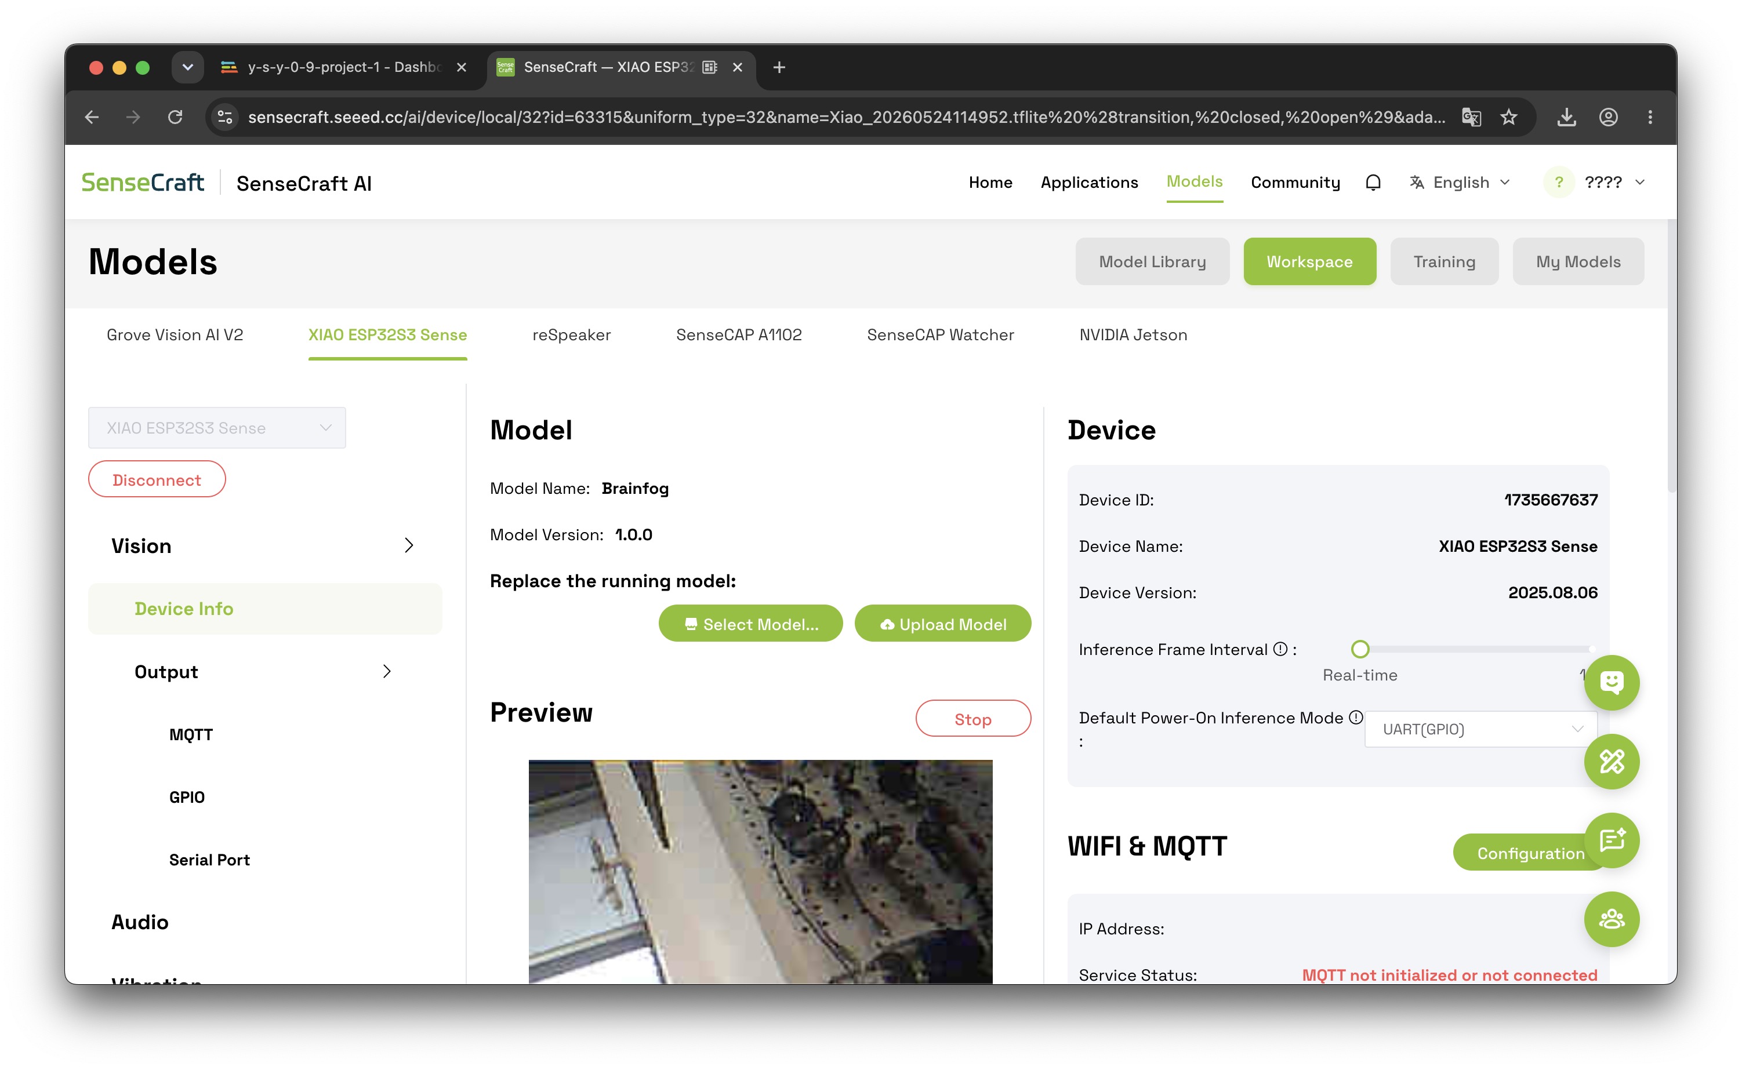Select MQTT under Output
Image resolution: width=1742 pixels, height=1070 pixels.
[x=191, y=734]
